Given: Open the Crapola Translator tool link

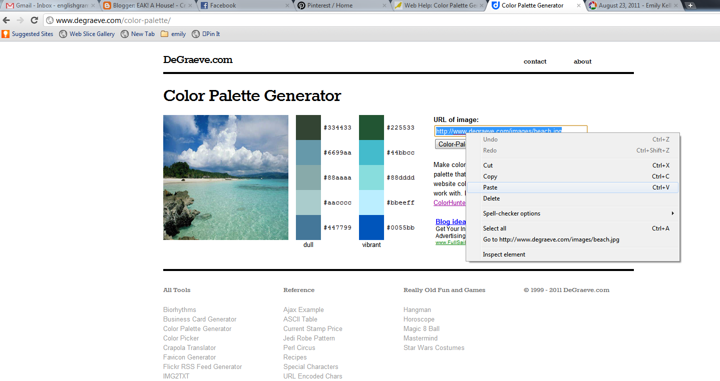Looking at the screenshot, I should click(x=189, y=347).
